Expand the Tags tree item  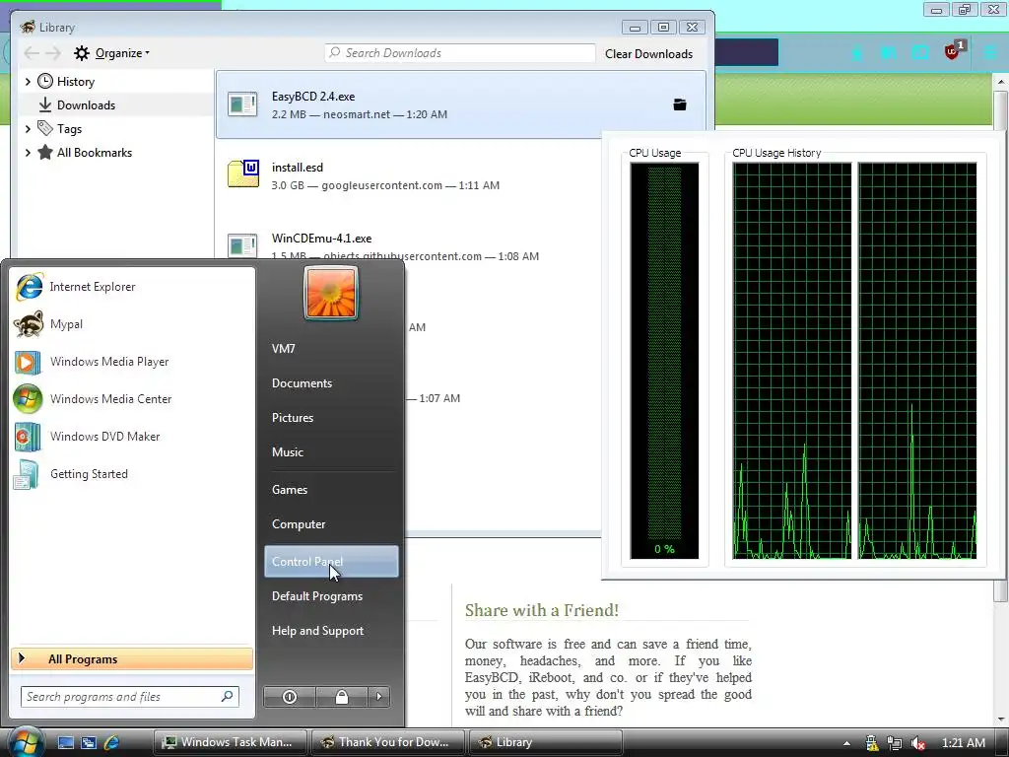[28, 129]
